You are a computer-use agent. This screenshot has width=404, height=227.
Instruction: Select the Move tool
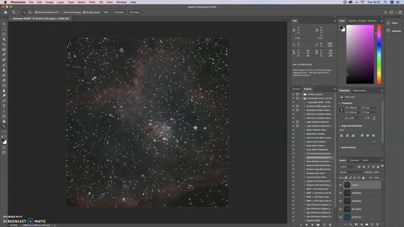coord(4,24)
